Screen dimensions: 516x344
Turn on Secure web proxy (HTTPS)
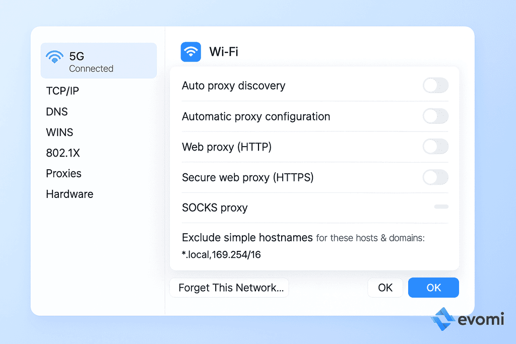[435, 177]
